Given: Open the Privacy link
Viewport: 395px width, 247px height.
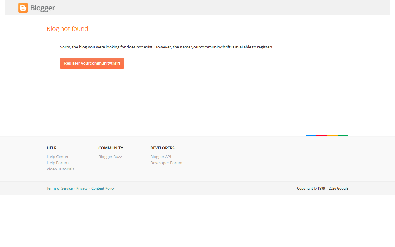Looking at the screenshot, I should (x=82, y=188).
